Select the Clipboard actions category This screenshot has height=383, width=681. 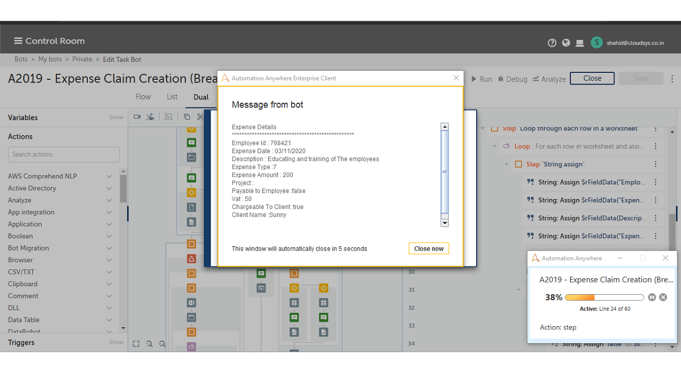coord(23,284)
